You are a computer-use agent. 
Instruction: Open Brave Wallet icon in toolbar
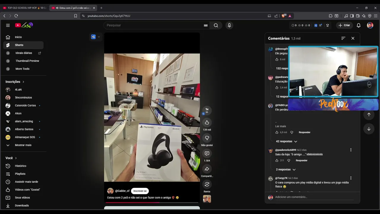pyautogui.click(x=358, y=16)
